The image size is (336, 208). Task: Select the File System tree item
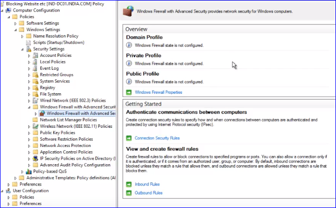(51, 94)
